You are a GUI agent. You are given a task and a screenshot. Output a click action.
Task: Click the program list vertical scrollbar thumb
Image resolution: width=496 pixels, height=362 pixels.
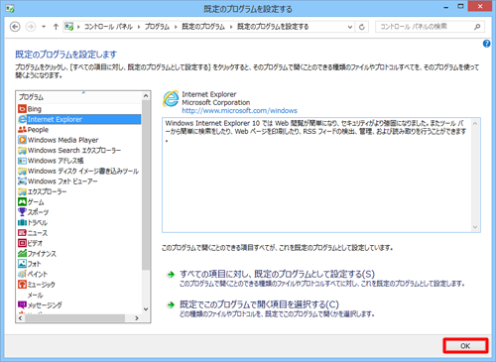[146, 185]
